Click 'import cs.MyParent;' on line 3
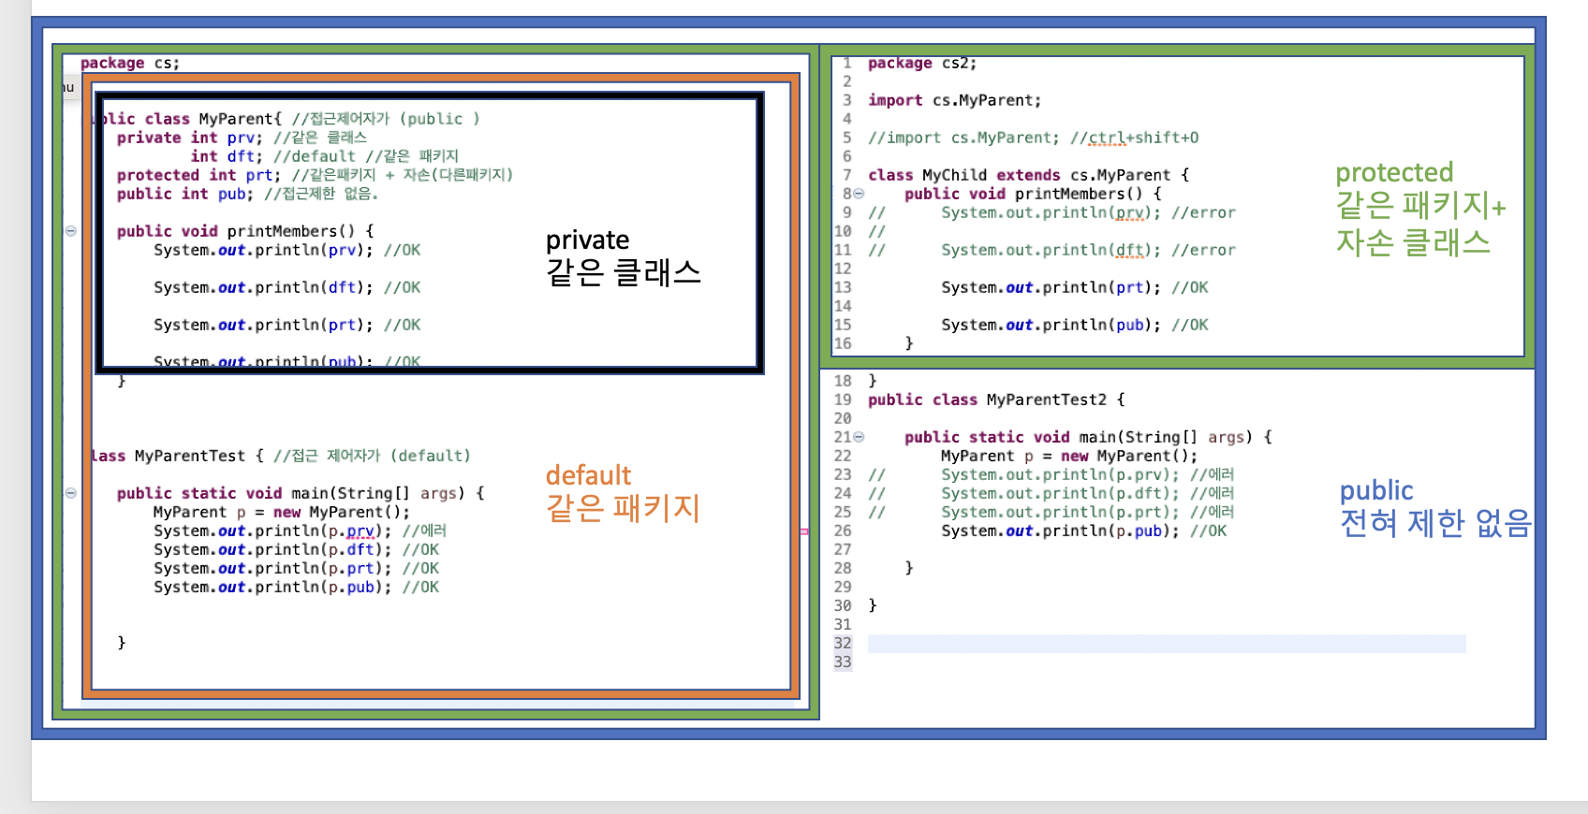This screenshot has width=1588, height=814. pos(954,100)
